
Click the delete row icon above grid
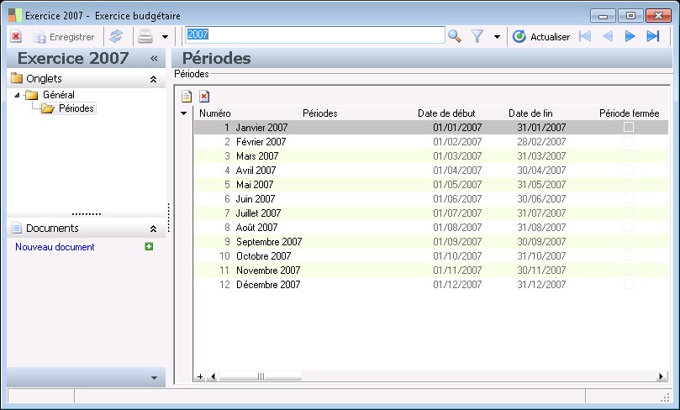204,97
